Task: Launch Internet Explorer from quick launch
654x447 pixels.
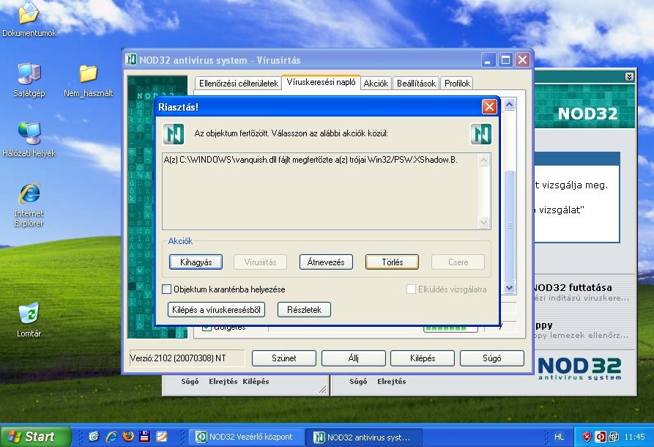Action: point(111,437)
